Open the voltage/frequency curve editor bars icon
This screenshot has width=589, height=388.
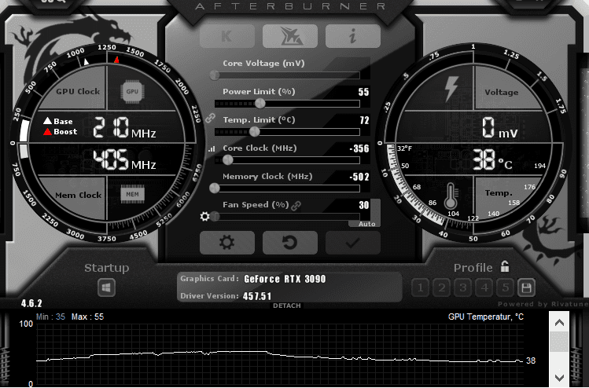point(212,149)
